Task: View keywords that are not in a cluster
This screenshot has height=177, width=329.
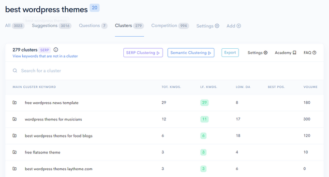Action: coord(45,56)
